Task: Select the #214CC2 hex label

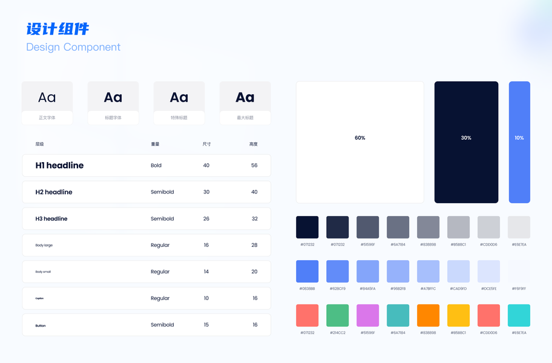Action: click(x=337, y=332)
